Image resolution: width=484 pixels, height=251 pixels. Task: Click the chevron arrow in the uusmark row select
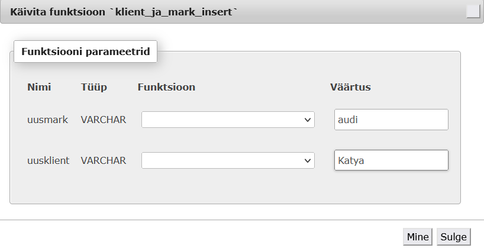(x=307, y=120)
